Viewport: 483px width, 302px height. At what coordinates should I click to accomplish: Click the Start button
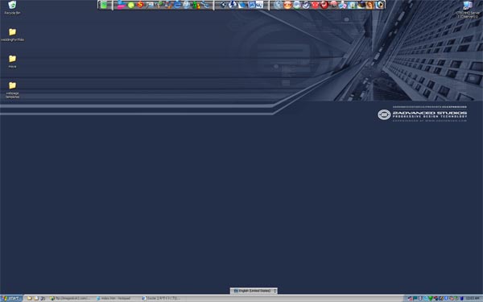pyautogui.click(x=11, y=298)
